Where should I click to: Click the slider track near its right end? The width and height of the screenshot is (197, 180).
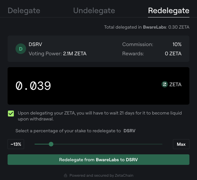point(159,144)
